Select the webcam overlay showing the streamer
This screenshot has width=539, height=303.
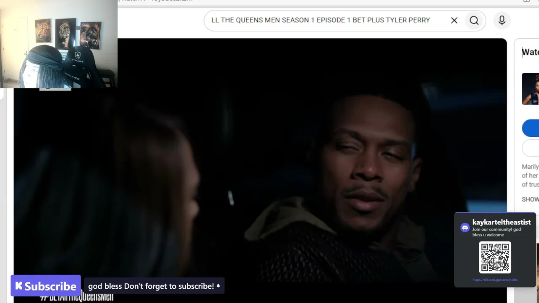pos(59,44)
